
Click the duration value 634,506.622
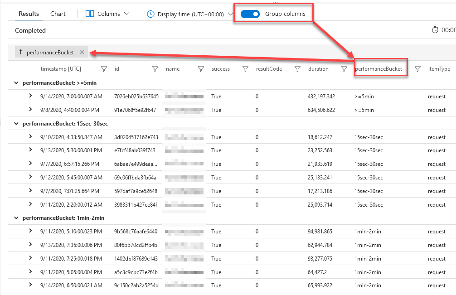[x=321, y=110]
